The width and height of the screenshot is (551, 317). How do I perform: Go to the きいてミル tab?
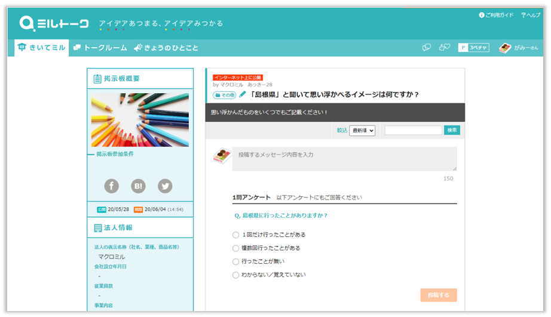[42, 48]
